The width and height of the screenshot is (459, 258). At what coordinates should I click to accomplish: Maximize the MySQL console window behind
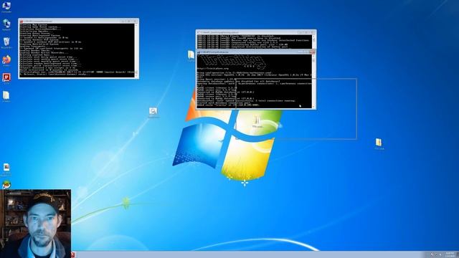click(306, 32)
